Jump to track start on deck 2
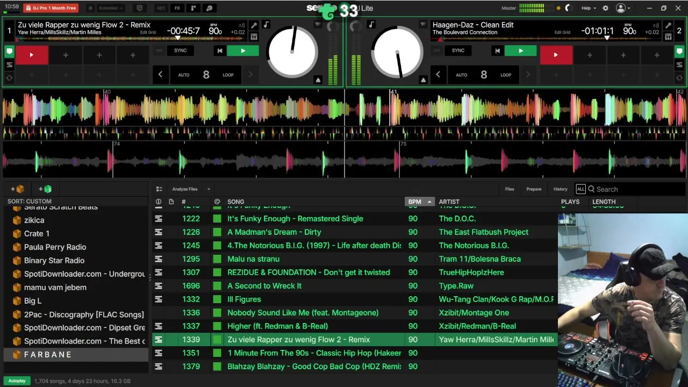 click(x=497, y=51)
